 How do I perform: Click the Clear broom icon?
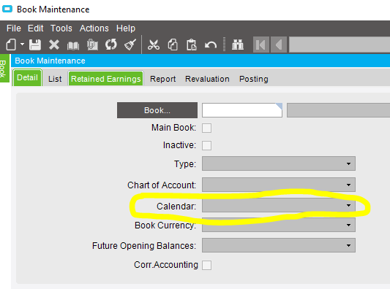130,45
